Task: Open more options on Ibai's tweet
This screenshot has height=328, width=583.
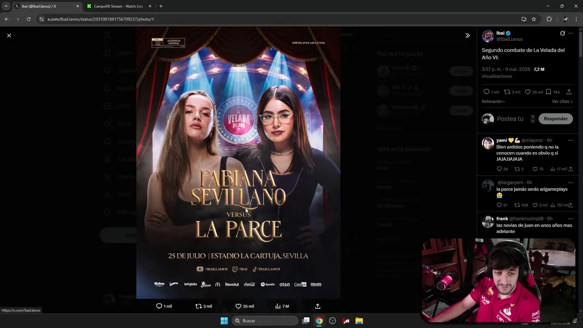Action: 571,33
